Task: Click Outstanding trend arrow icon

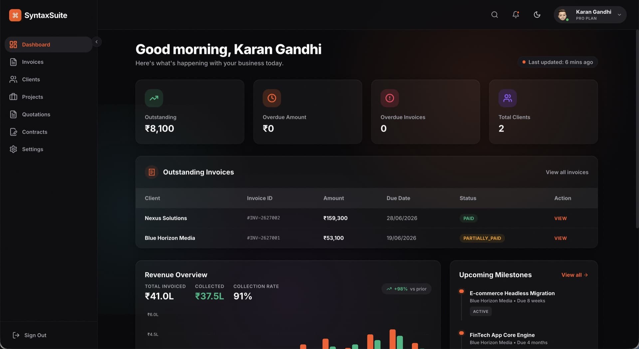Action: (154, 98)
